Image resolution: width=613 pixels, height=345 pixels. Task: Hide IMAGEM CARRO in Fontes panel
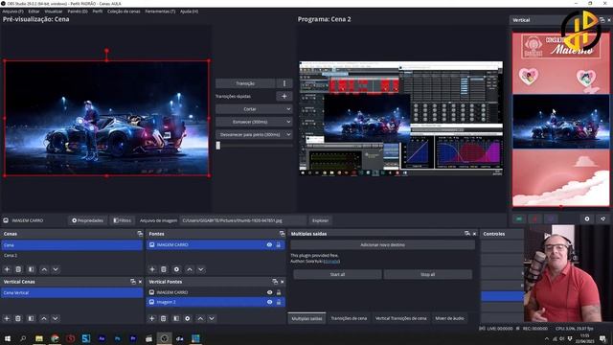tap(269, 245)
